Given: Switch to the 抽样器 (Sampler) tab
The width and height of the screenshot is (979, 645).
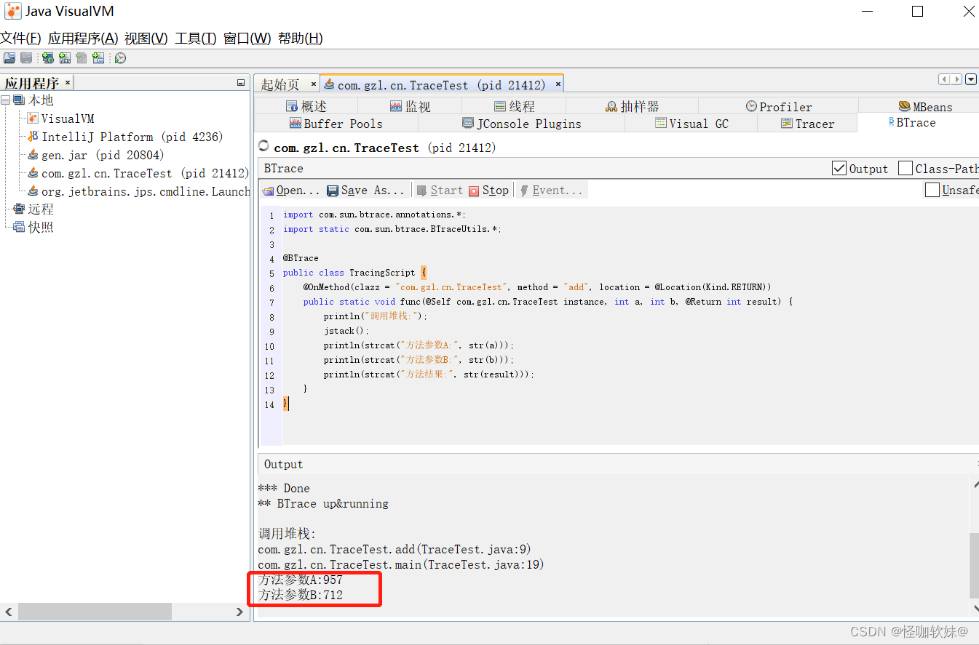Looking at the screenshot, I should click(x=633, y=106).
